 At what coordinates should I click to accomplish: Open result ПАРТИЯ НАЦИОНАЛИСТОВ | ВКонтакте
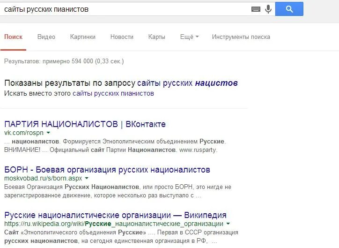click(85, 124)
